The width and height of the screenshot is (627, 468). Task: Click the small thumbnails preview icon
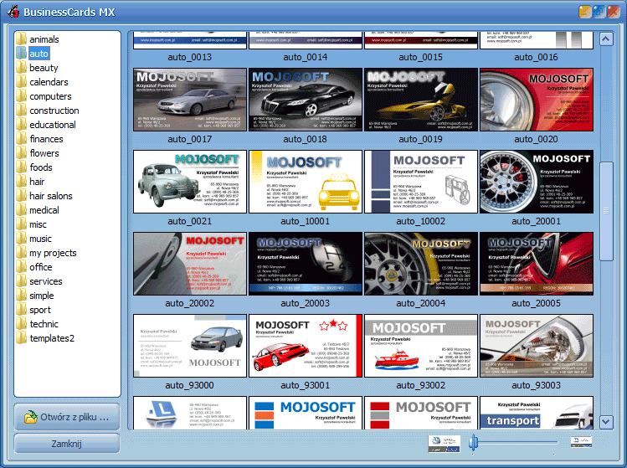(x=581, y=441)
